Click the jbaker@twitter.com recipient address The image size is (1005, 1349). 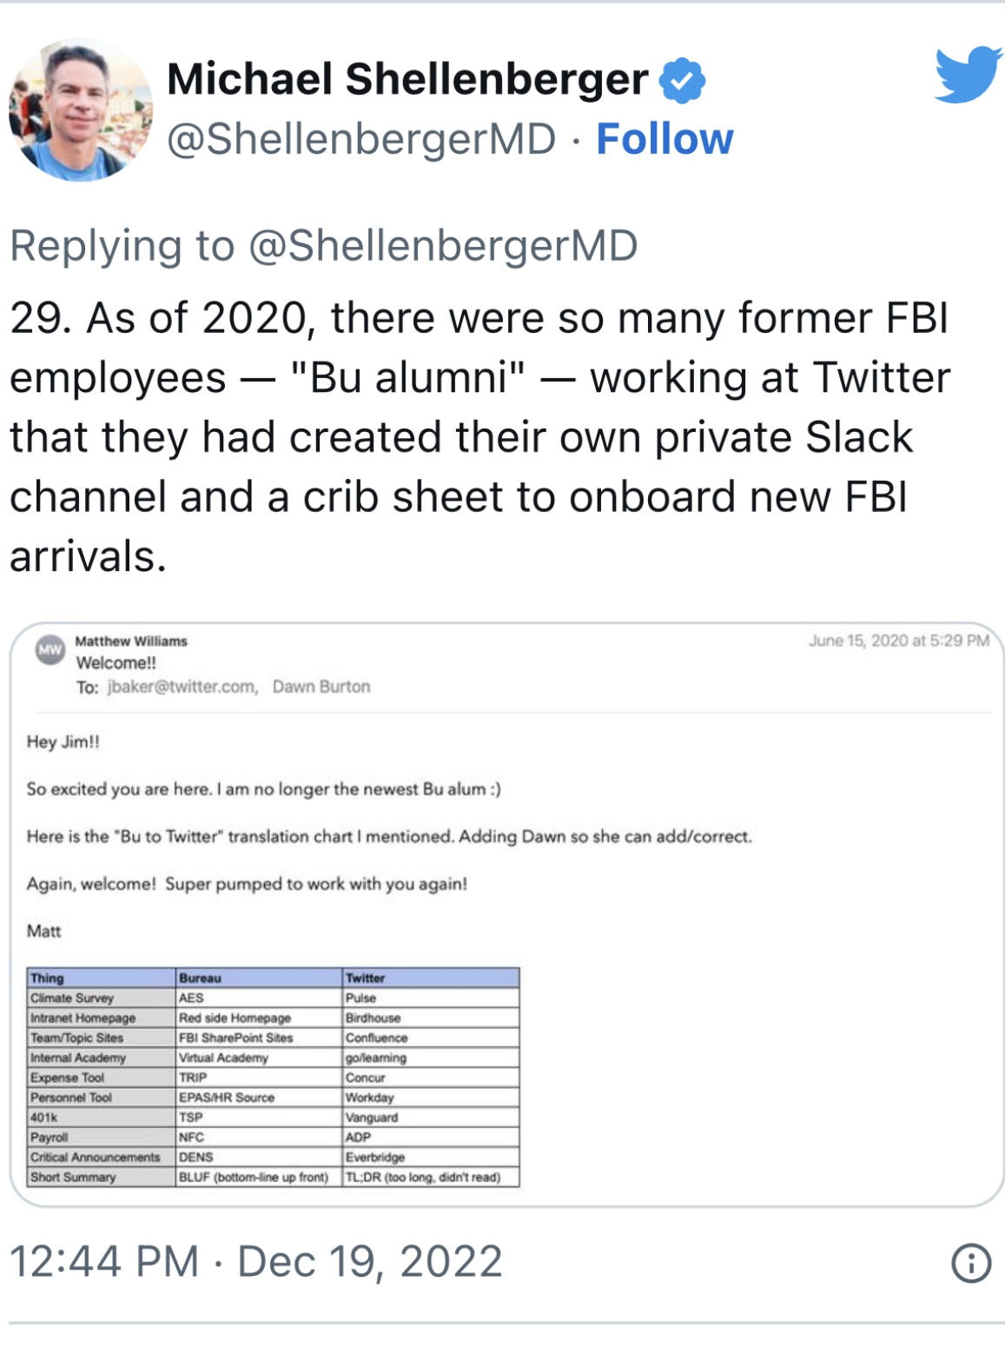182,687
